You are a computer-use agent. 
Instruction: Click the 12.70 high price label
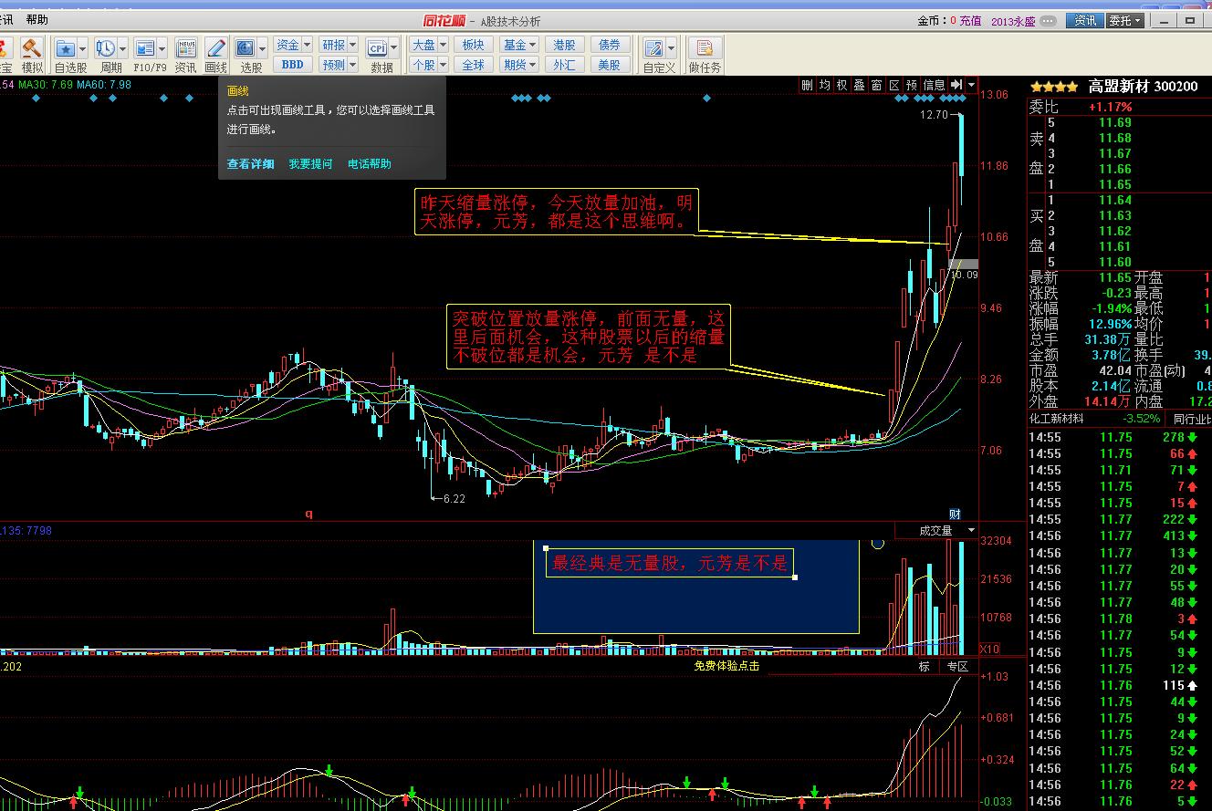(934, 115)
